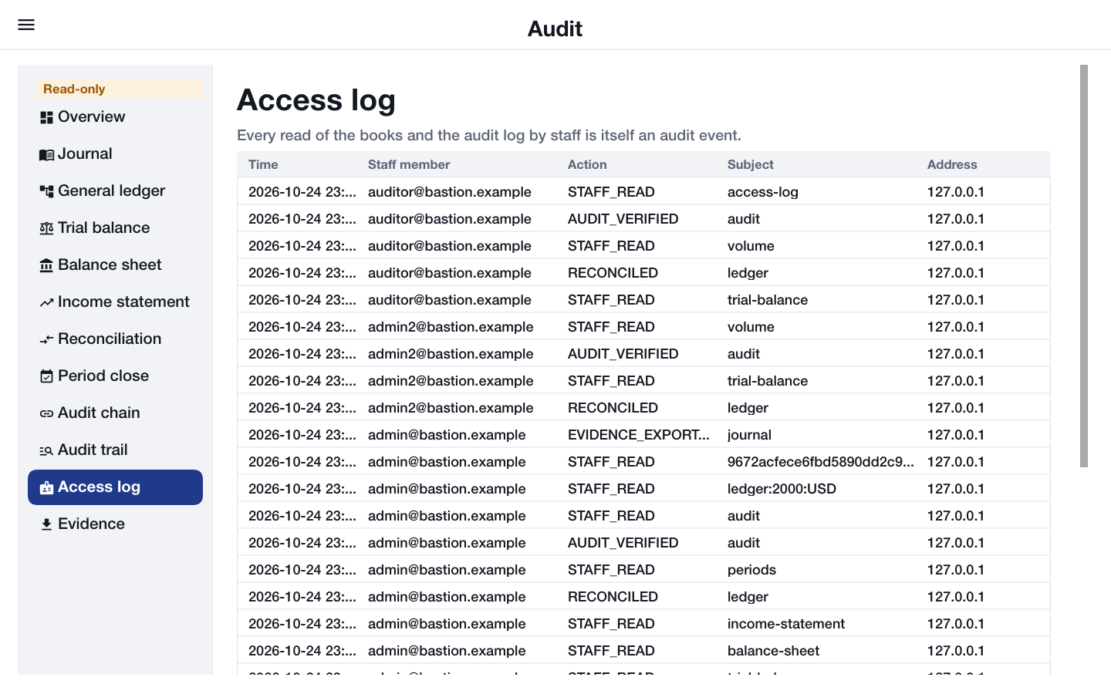Click the Evidence download icon
1111x694 pixels.
click(x=46, y=524)
